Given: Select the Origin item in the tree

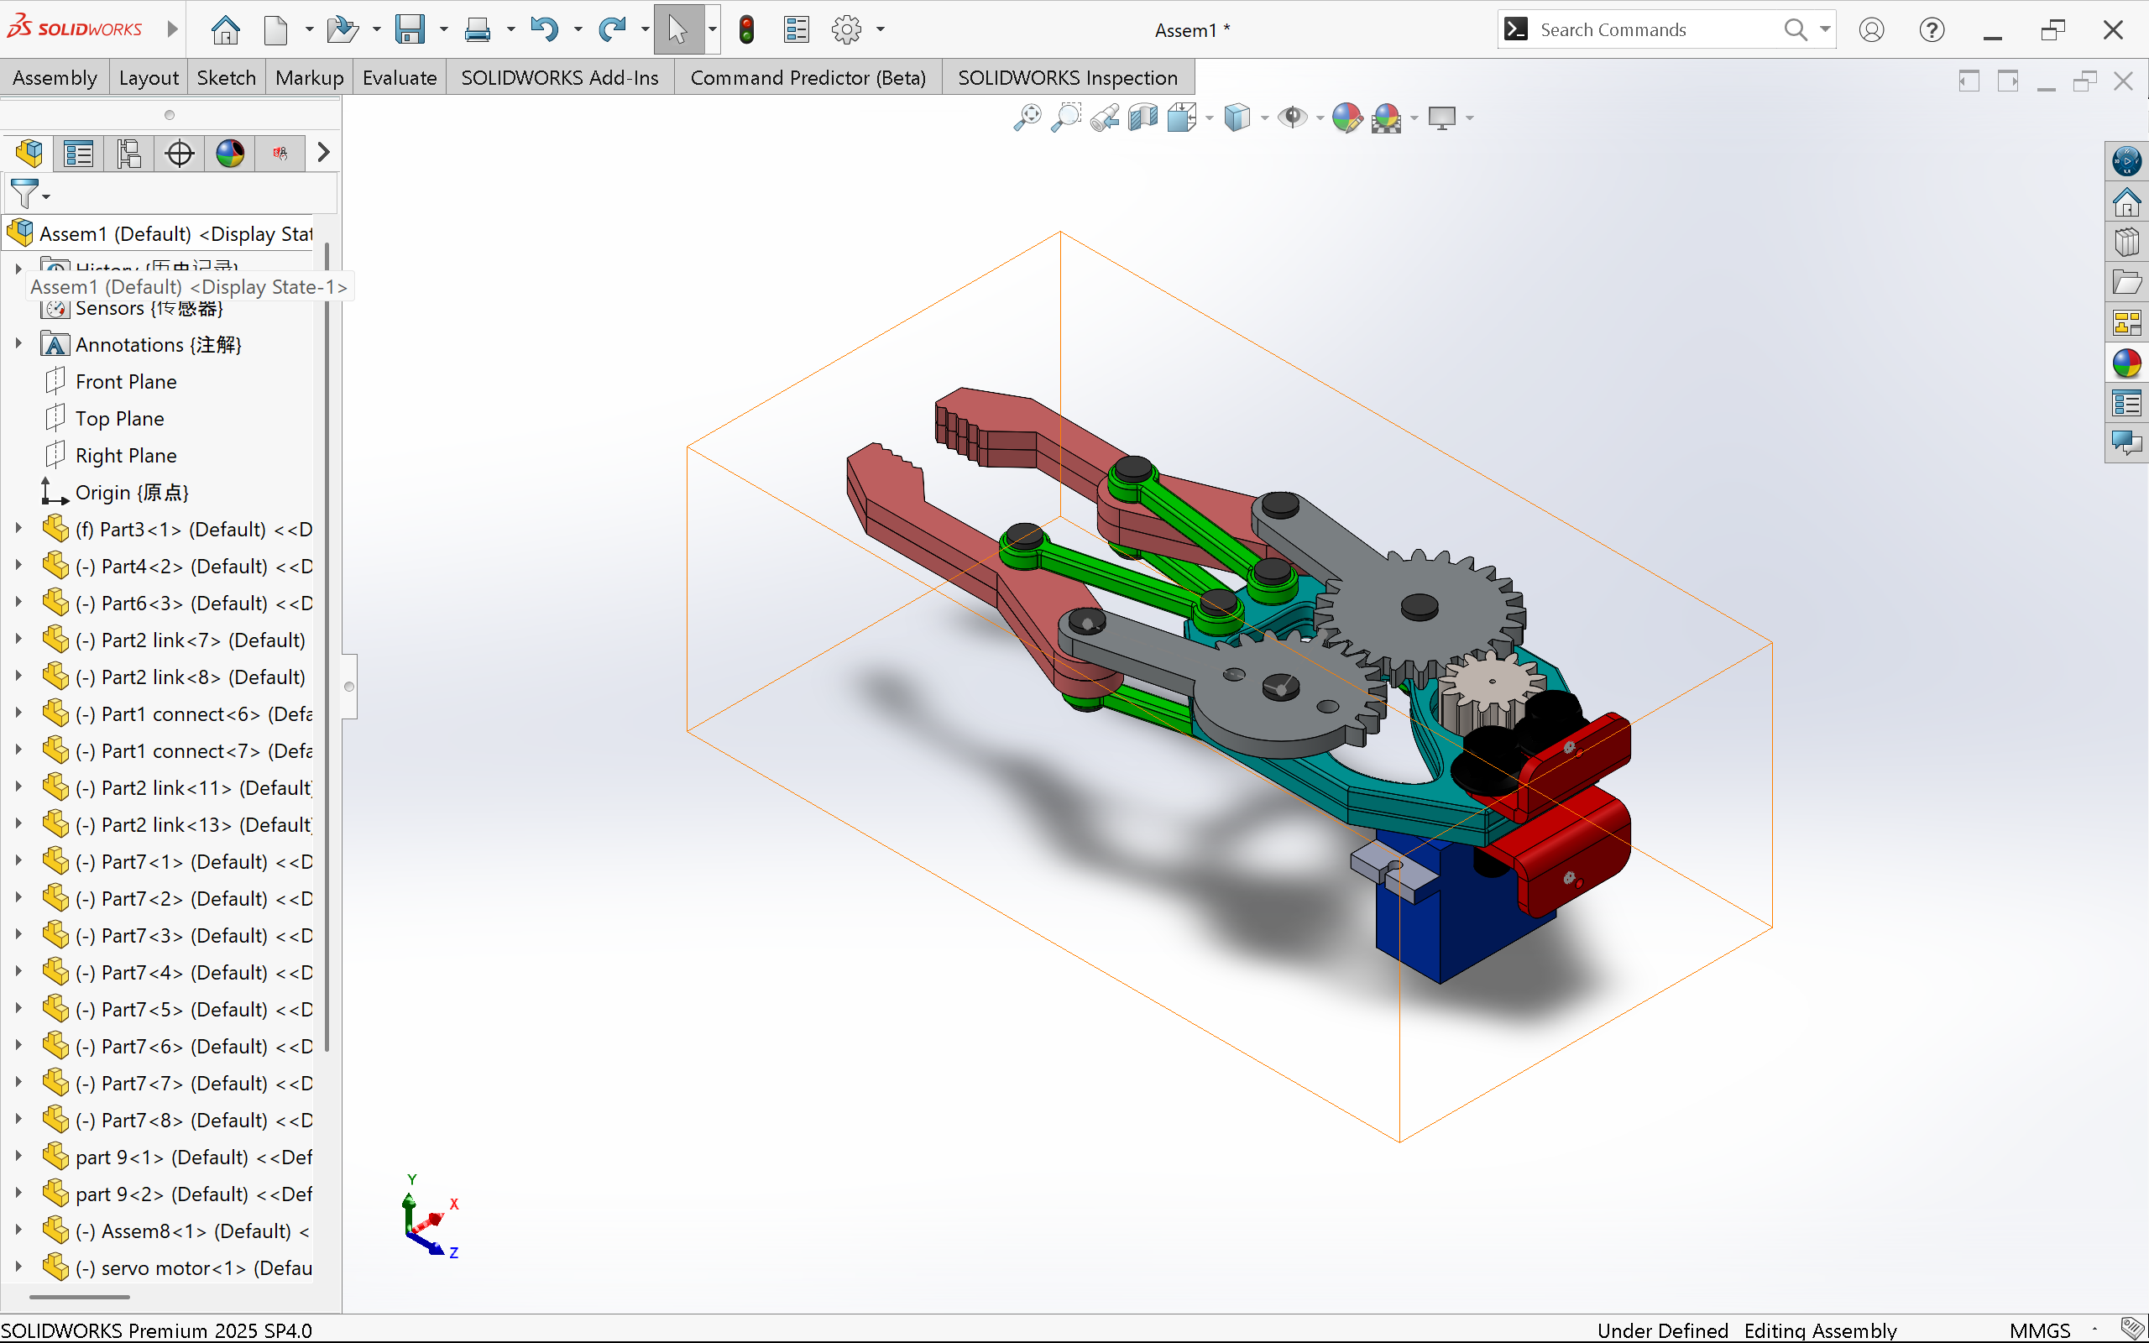Looking at the screenshot, I should pos(132,492).
